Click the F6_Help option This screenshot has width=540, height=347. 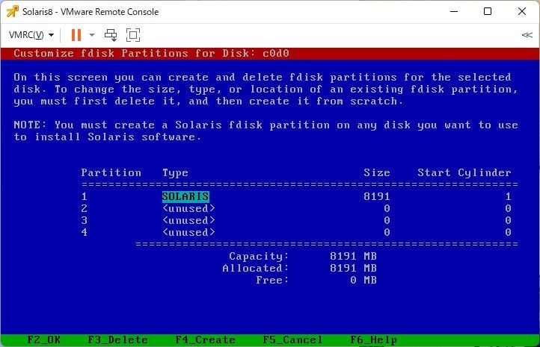[374, 340]
